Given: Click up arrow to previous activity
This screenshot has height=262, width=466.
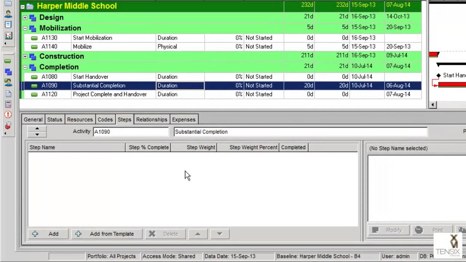Looking at the screenshot, I should click(37, 129).
